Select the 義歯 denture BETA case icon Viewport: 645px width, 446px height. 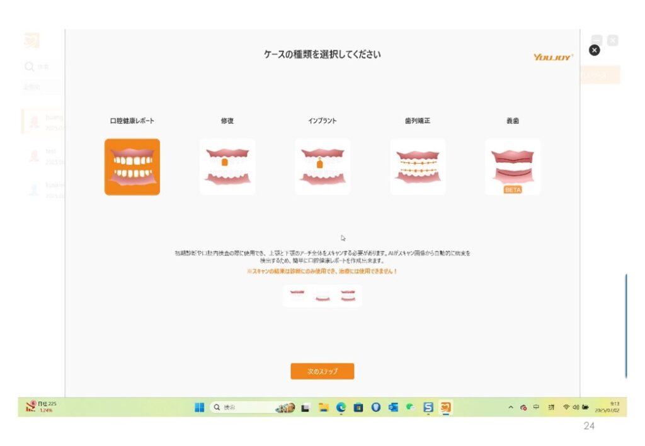pyautogui.click(x=513, y=167)
